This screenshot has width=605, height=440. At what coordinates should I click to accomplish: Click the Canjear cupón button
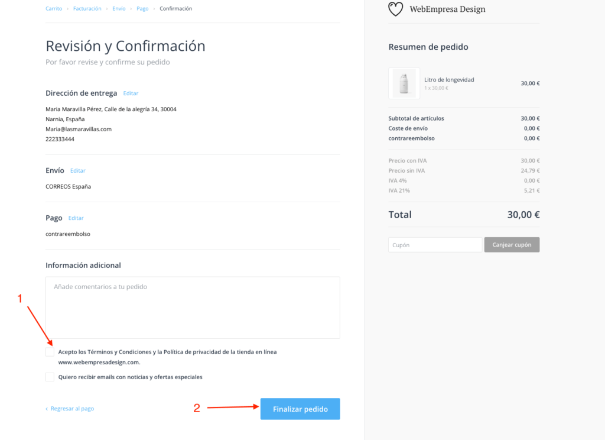point(512,245)
